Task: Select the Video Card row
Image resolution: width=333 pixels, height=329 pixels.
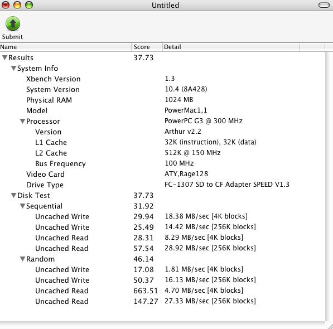Action: (x=162, y=174)
